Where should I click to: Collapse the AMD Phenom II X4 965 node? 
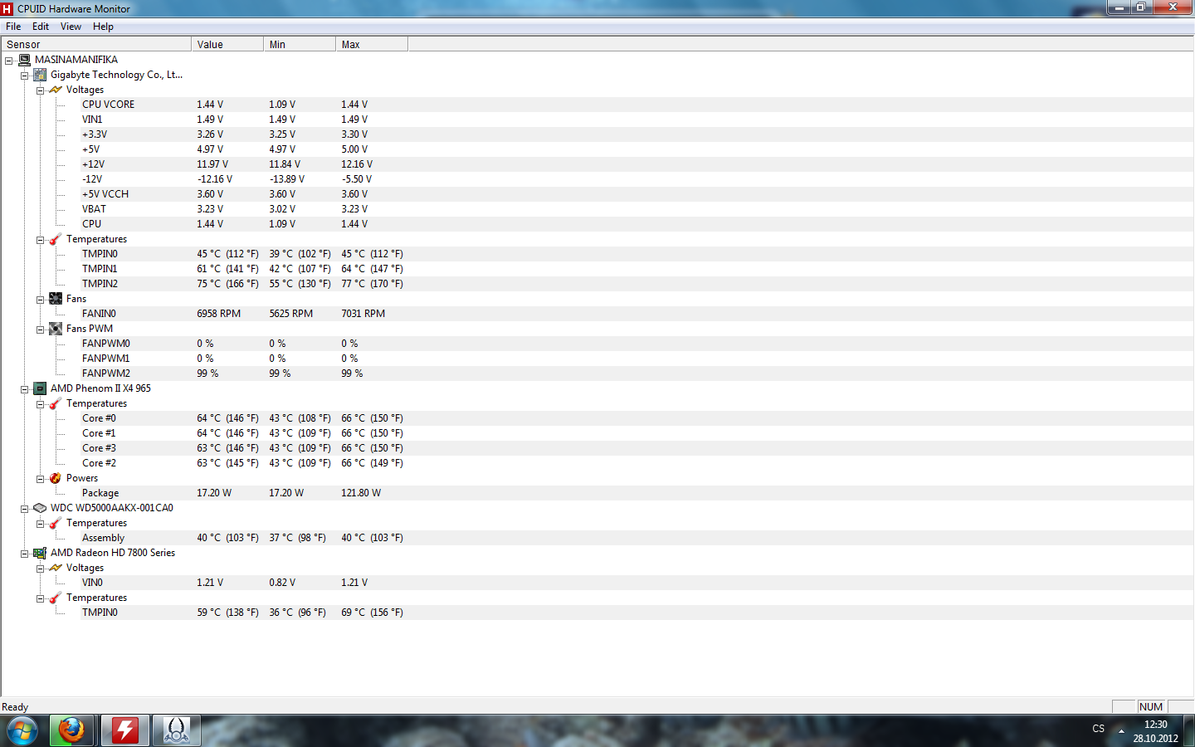(25, 389)
